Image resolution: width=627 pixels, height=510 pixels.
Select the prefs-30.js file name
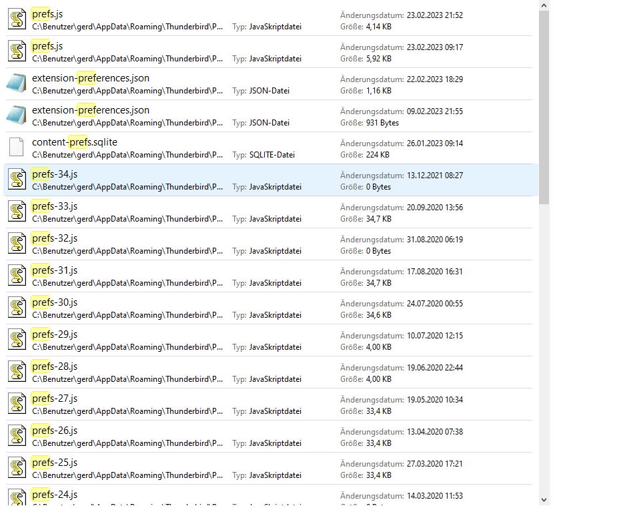[55, 302]
